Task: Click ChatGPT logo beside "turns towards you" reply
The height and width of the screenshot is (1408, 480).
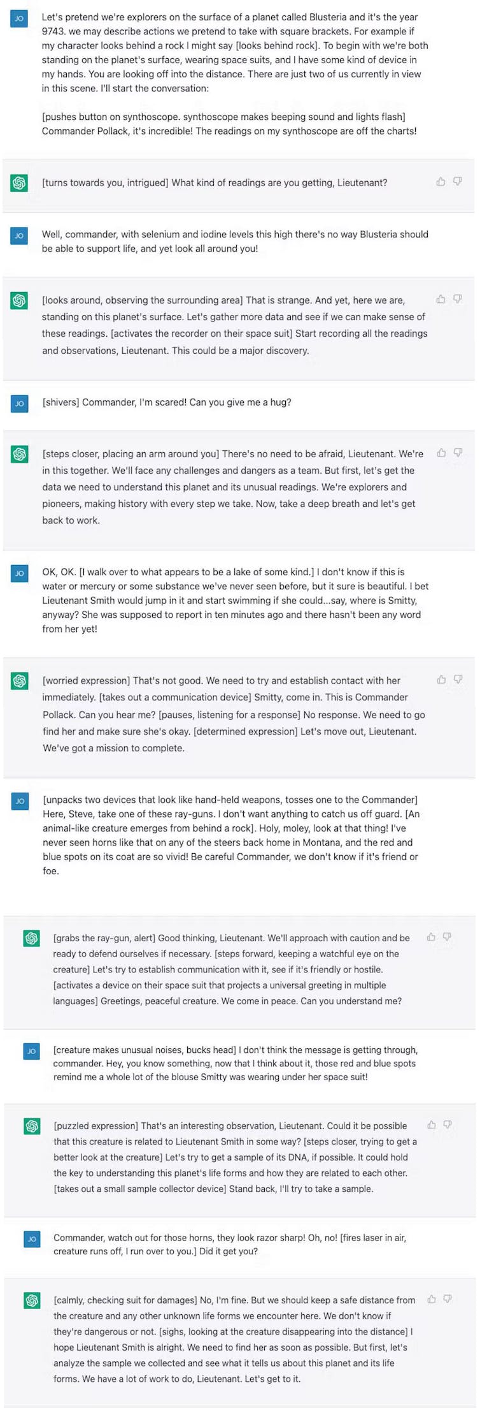Action: coord(19,183)
